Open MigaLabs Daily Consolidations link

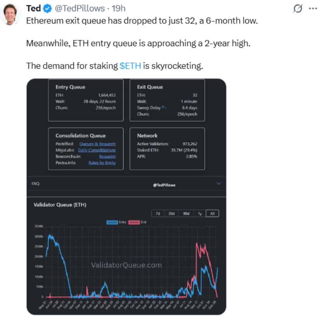coord(97,150)
